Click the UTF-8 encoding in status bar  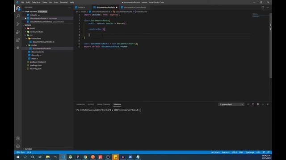234,152
